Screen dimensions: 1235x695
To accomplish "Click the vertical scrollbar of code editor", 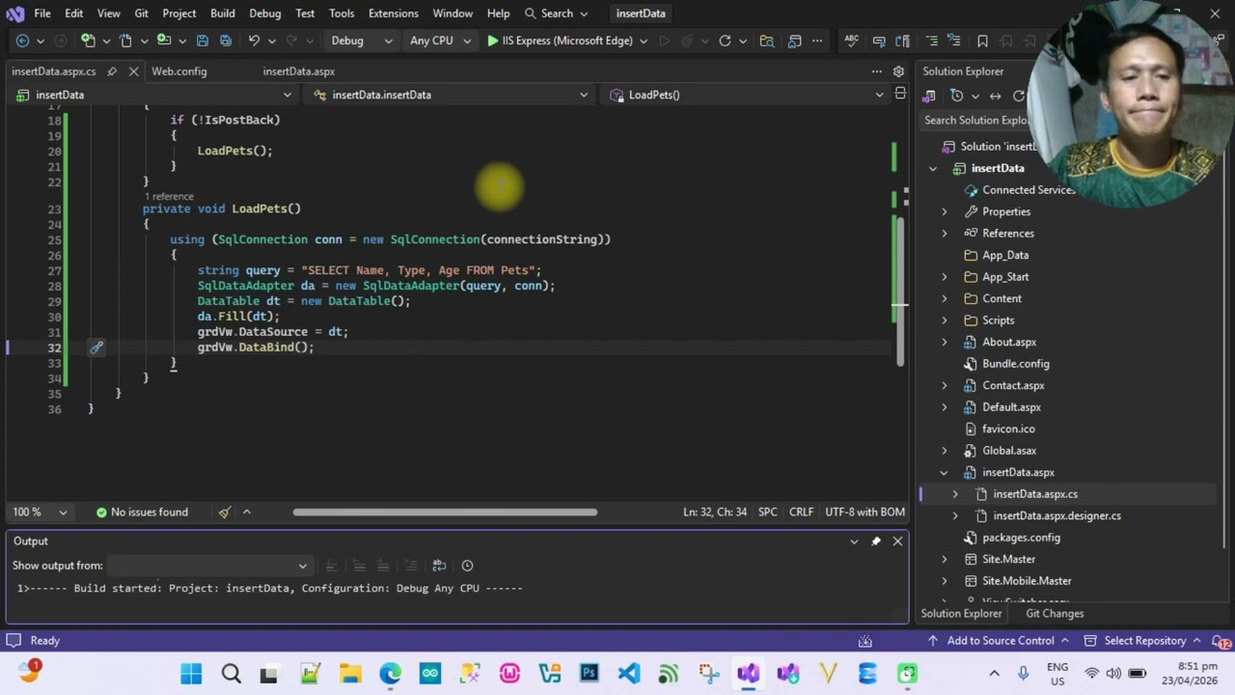I will [x=899, y=290].
